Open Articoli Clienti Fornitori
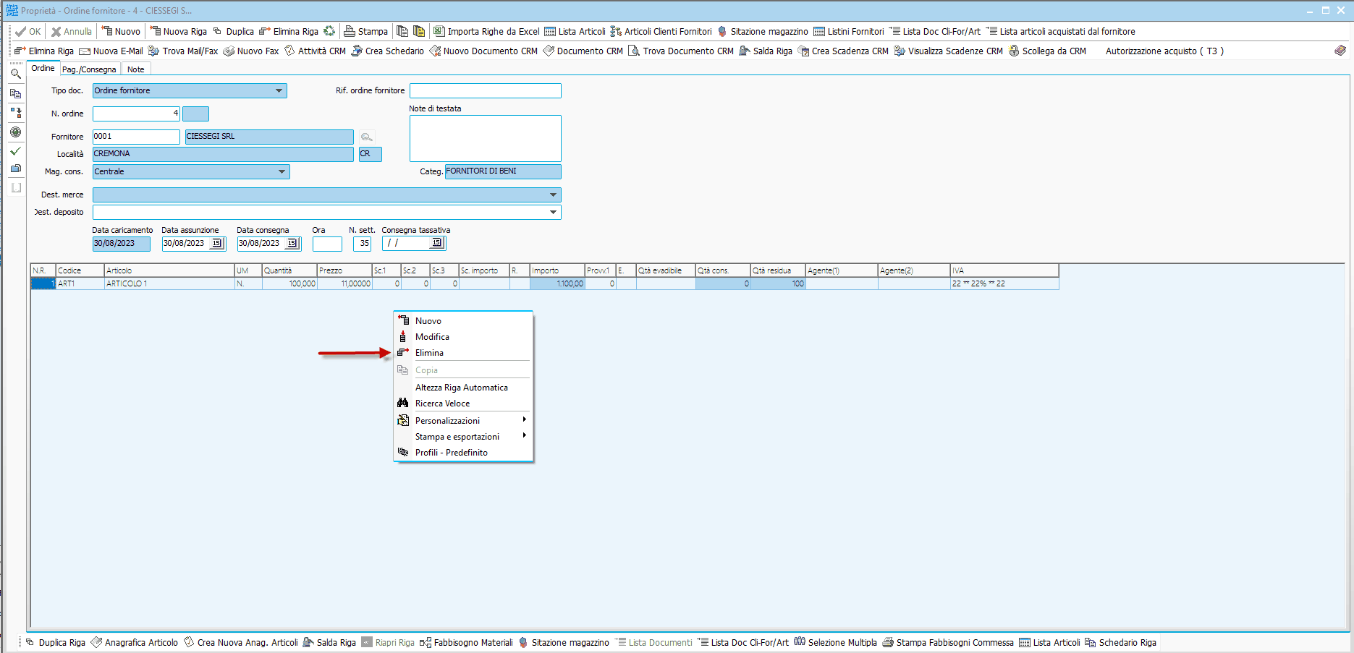 click(661, 32)
